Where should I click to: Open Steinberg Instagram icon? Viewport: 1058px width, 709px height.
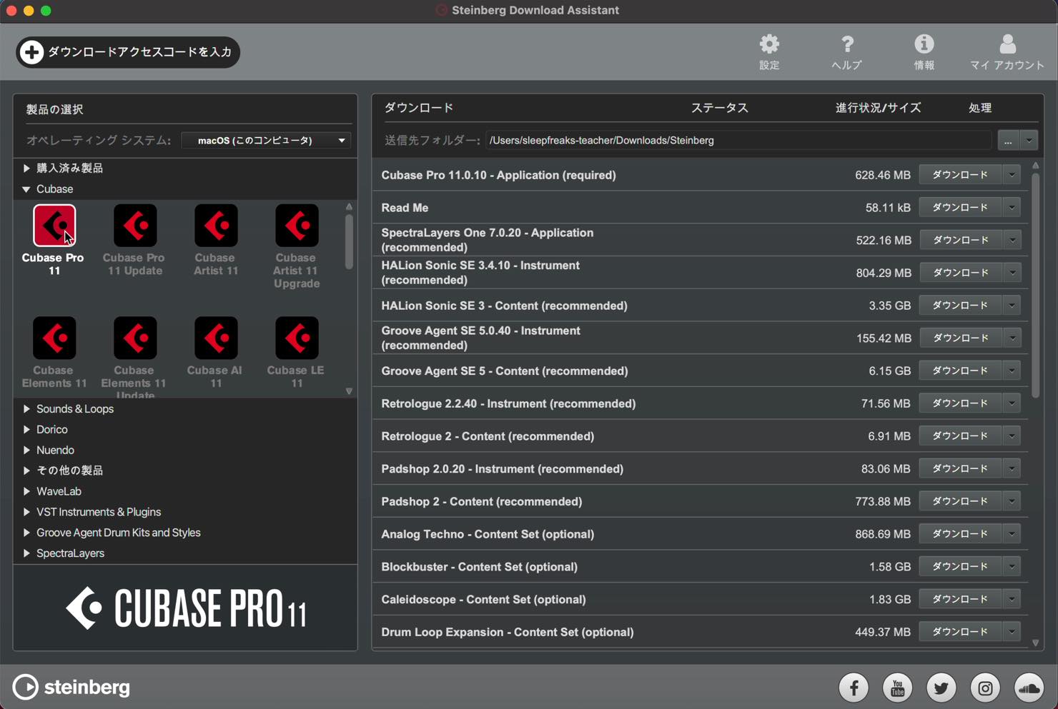[985, 688]
